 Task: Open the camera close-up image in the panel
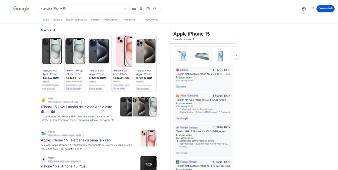(201, 55)
